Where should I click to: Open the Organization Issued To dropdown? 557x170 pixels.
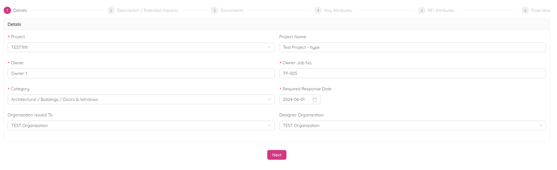pos(141,125)
